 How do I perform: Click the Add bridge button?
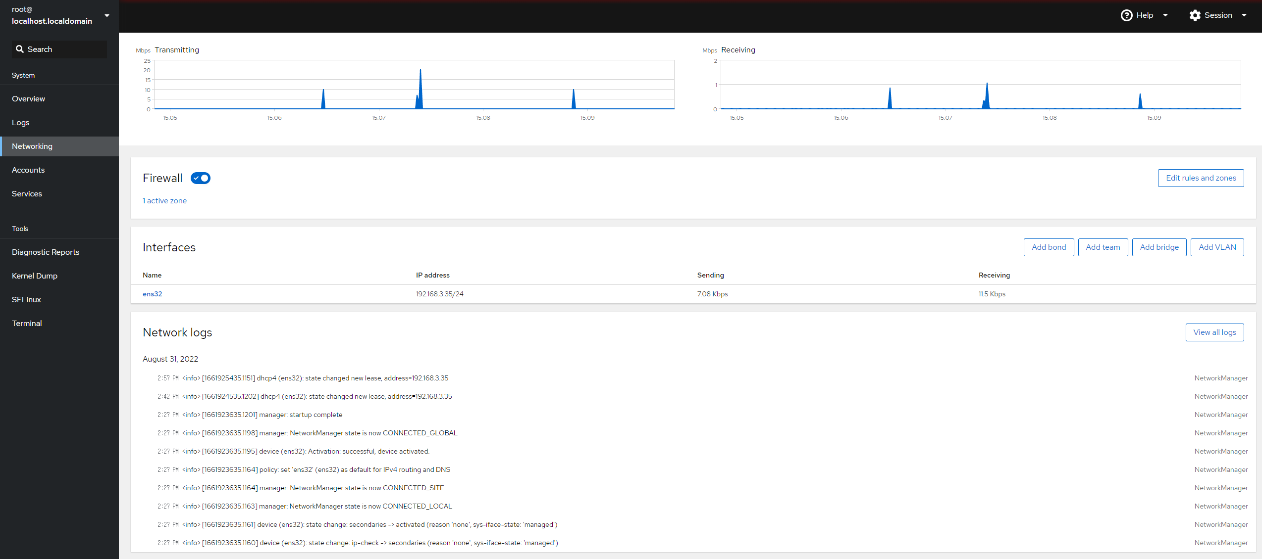coord(1159,247)
